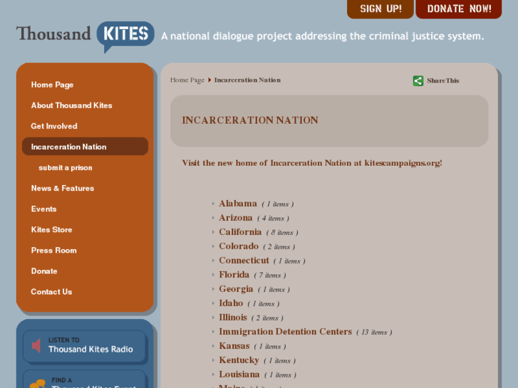This screenshot has width=518, height=388.
Task: Open the submit a prison sublink
Action: (66, 168)
